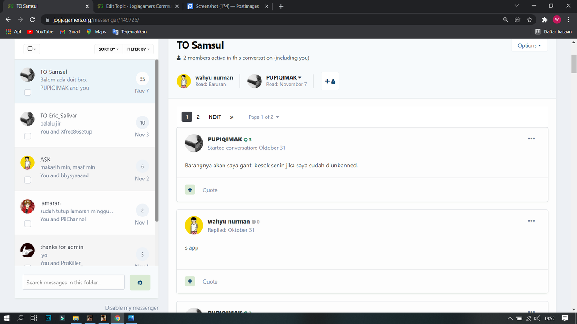Open the three-dot menu on wahyu nurman's reply
577x324 pixels.
click(531, 221)
